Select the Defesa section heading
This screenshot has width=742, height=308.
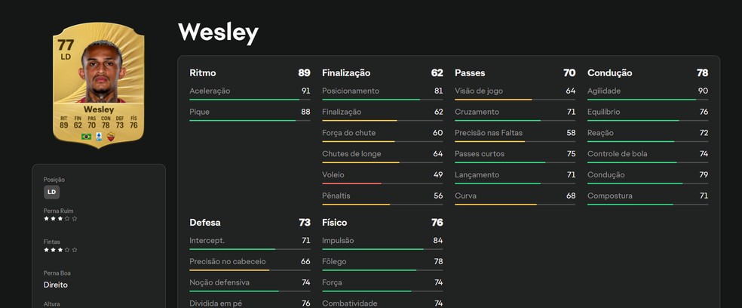pyautogui.click(x=205, y=223)
